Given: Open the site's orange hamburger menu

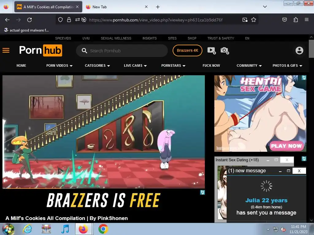Looking at the screenshot, I should pyautogui.click(x=6, y=50).
